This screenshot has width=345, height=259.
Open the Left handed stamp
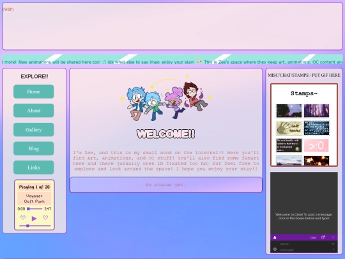[289, 129]
